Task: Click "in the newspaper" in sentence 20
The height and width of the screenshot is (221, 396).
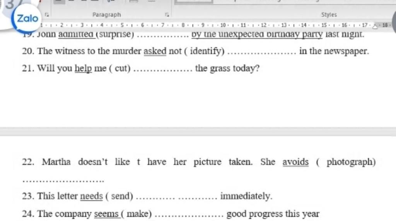Action: (333, 51)
